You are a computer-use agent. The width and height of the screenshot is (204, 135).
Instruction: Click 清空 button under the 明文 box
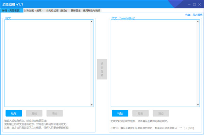click(55, 113)
